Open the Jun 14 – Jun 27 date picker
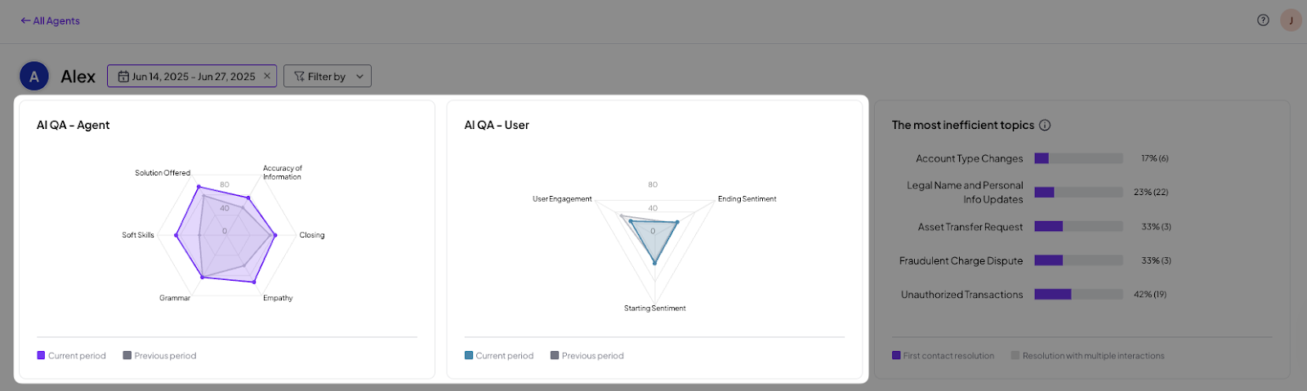The image size is (1307, 391). point(192,77)
